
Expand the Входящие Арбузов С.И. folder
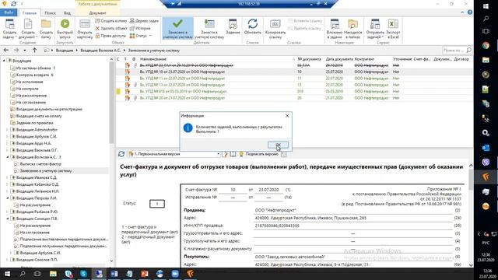(x=7, y=137)
